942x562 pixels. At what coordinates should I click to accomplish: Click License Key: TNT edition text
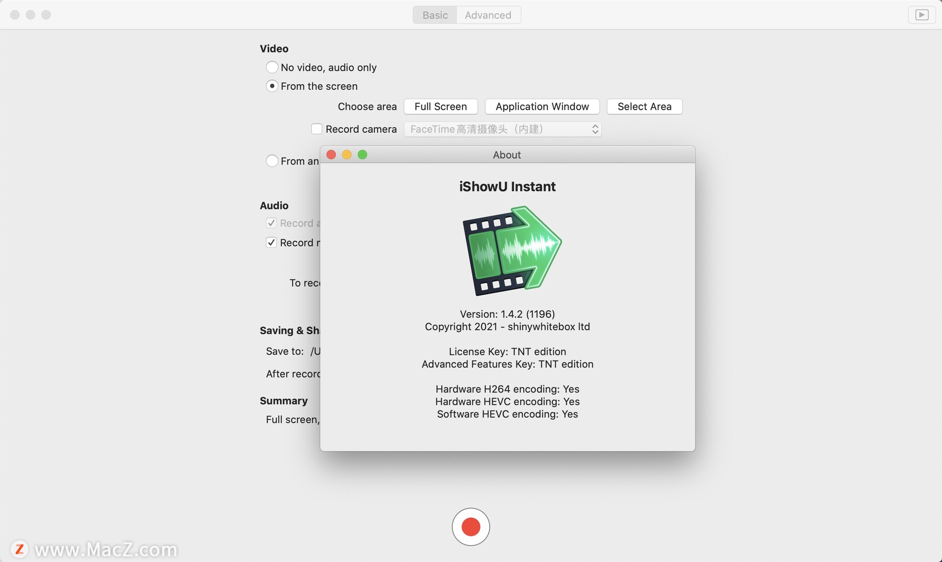pyautogui.click(x=507, y=352)
